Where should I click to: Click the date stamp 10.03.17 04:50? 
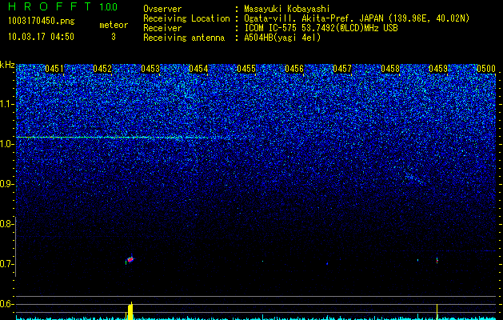pos(41,37)
